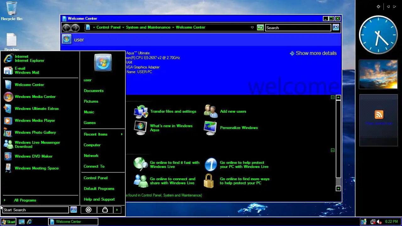This screenshot has height=226, width=402.
Task: Expand All Programs list
Action: [x=40, y=200]
